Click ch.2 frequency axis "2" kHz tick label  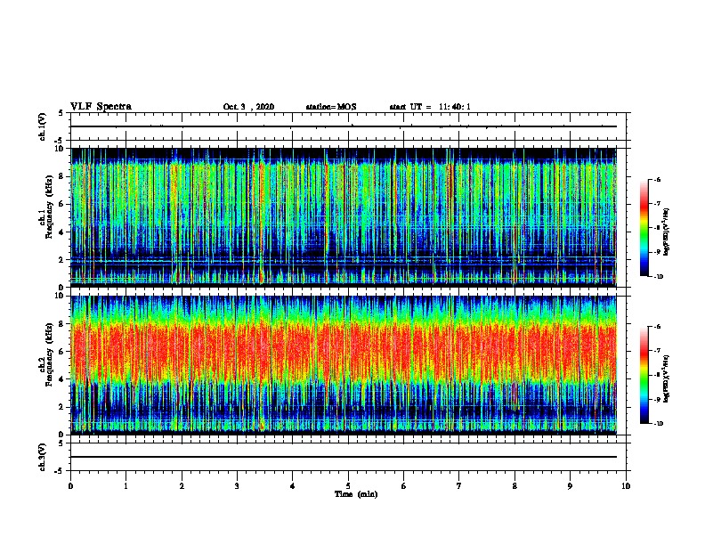point(62,407)
